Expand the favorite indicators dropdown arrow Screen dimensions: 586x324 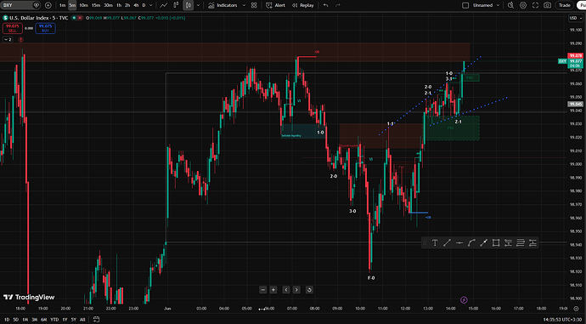click(x=244, y=5)
